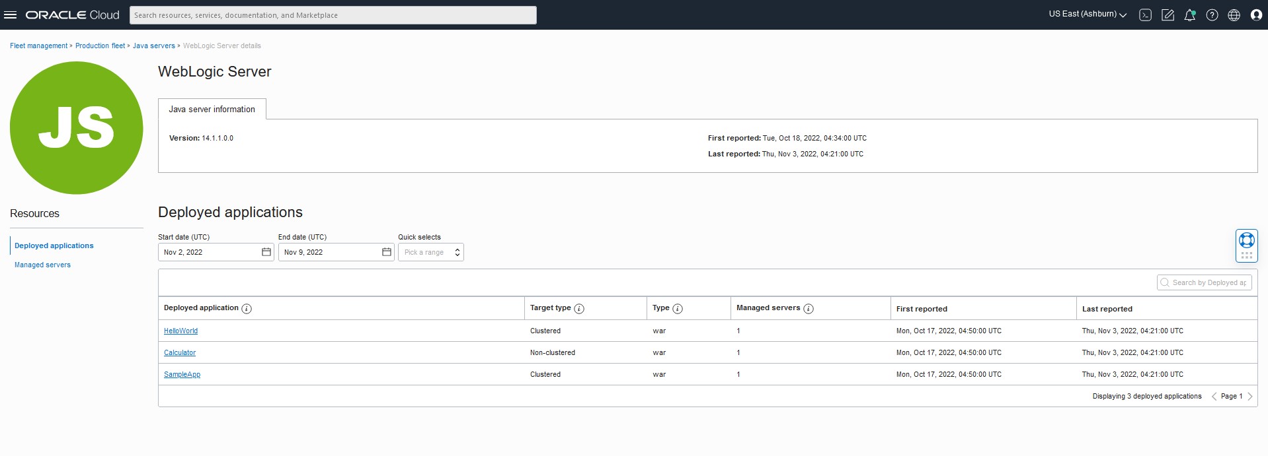Go to the Fleet management breadcrumb
The width and height of the screenshot is (1268, 456).
point(38,46)
